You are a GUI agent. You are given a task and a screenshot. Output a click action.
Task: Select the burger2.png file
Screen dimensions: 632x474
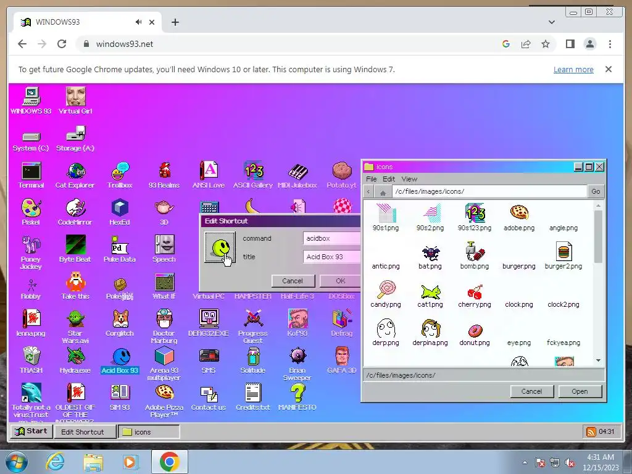[x=563, y=256]
